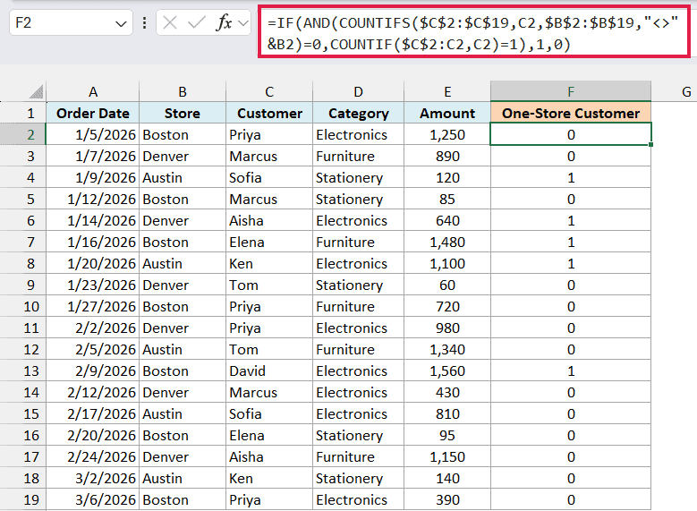
Task: Select column E header
Action: coord(447,91)
